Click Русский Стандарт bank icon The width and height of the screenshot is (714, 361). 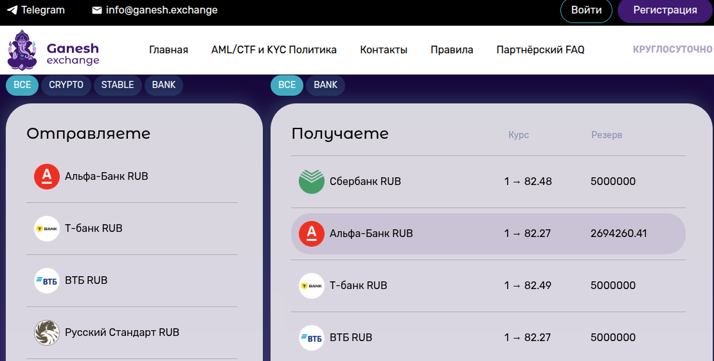pyautogui.click(x=47, y=332)
